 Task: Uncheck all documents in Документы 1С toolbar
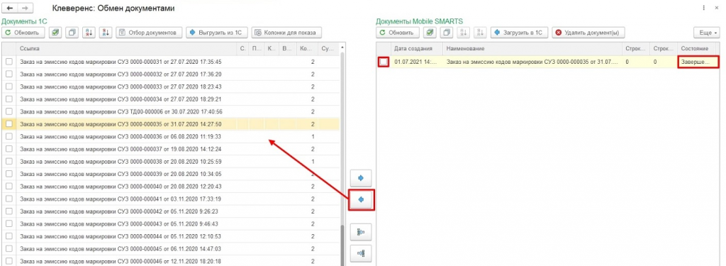(x=72, y=33)
